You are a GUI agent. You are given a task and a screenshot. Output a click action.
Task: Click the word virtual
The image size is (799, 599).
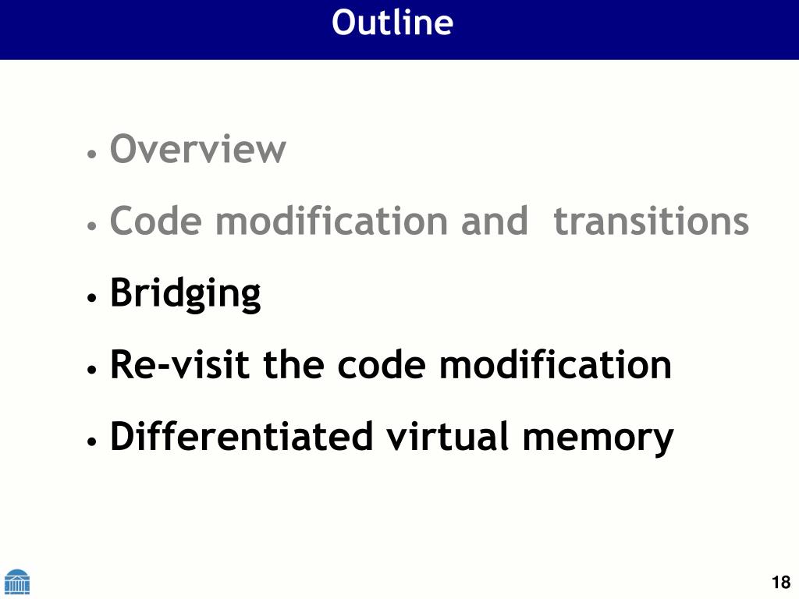pyautogui.click(x=447, y=437)
